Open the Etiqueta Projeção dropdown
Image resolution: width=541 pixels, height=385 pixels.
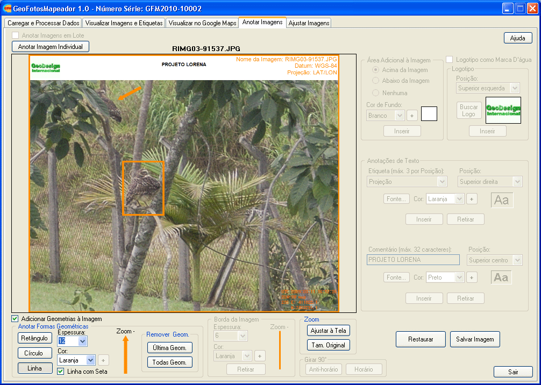point(442,182)
